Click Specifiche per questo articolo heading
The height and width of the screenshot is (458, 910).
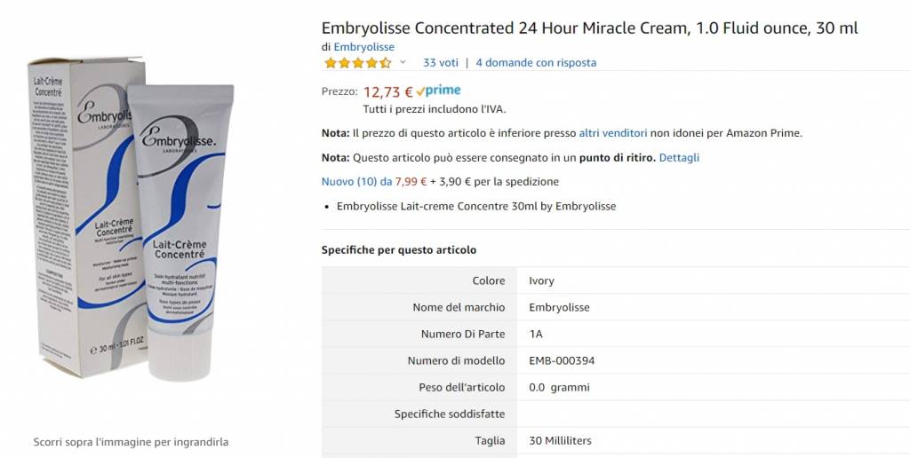(x=399, y=250)
